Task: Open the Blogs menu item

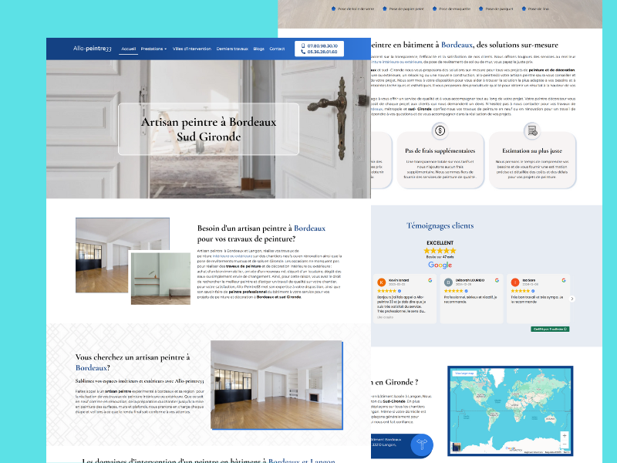Action: coord(258,49)
